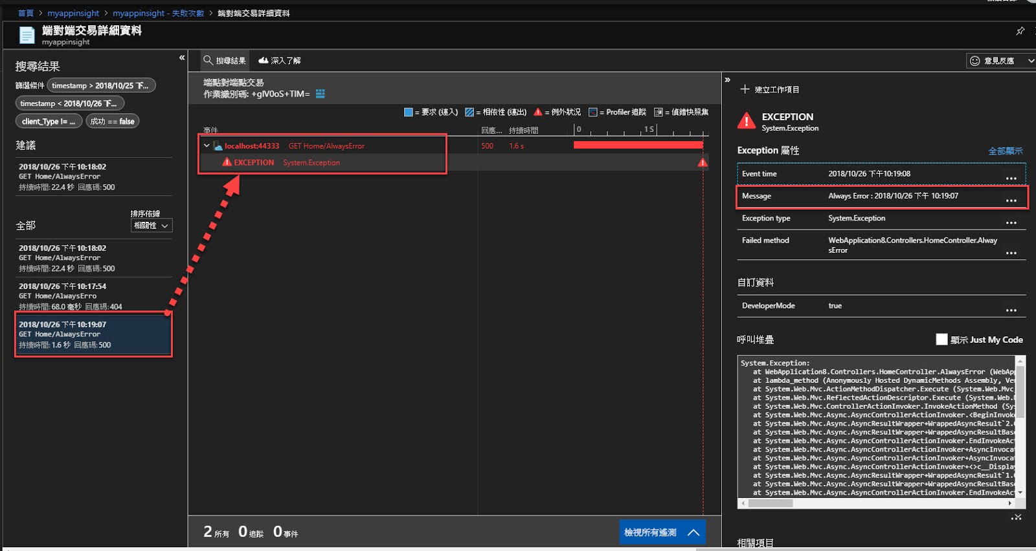This screenshot has width=1036, height=551.
Task: Select the 10:18:02 result under 全部
Action: pos(95,258)
